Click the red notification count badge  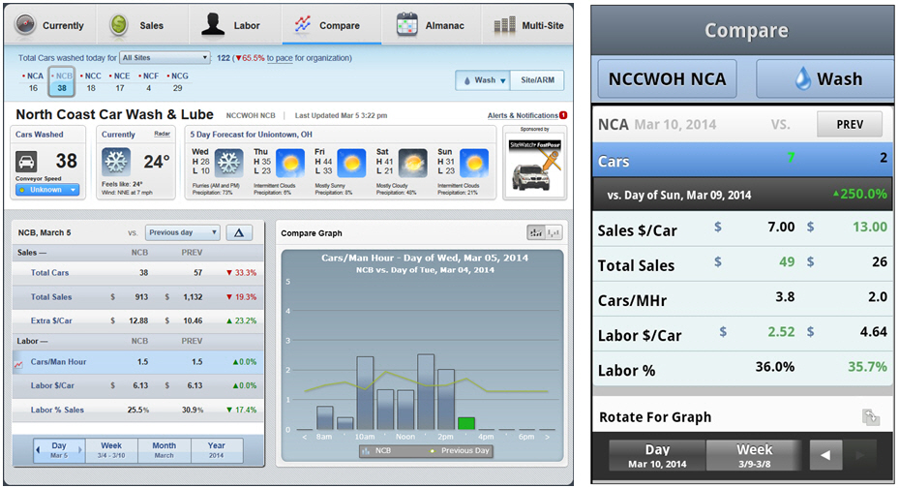pyautogui.click(x=563, y=115)
